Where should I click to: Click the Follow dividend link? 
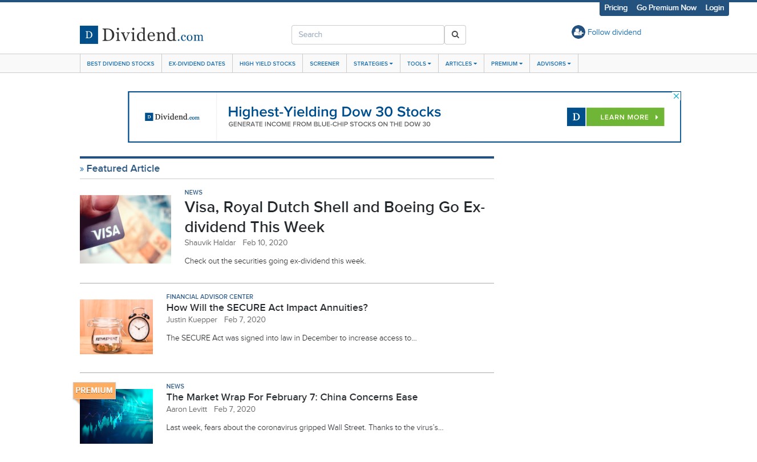coord(614,33)
